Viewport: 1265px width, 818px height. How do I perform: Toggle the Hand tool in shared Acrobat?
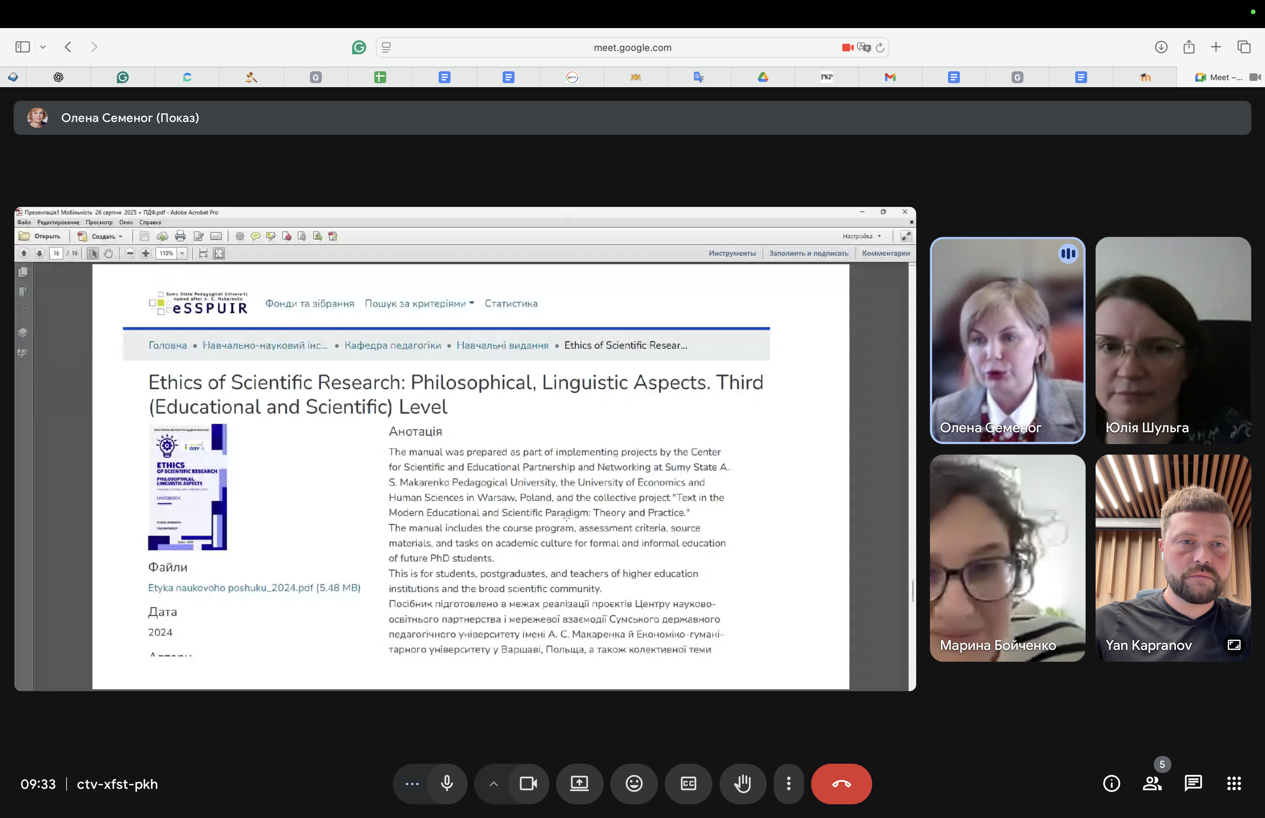[x=108, y=254]
